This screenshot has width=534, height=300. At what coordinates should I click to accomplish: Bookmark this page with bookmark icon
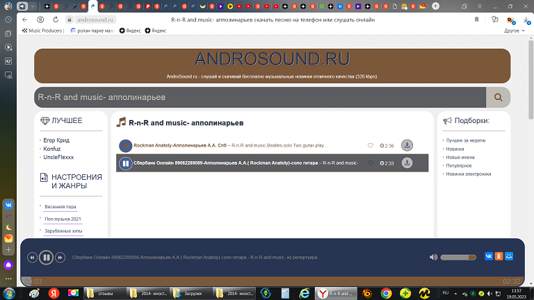pyautogui.click(x=476, y=19)
